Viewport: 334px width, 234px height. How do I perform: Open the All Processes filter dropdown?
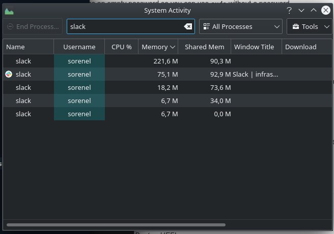(x=241, y=26)
